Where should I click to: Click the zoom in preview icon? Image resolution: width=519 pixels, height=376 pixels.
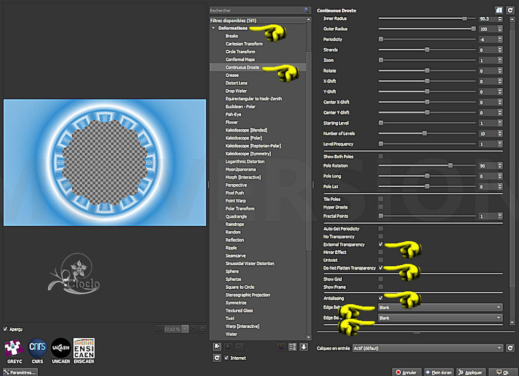[x=193, y=329]
